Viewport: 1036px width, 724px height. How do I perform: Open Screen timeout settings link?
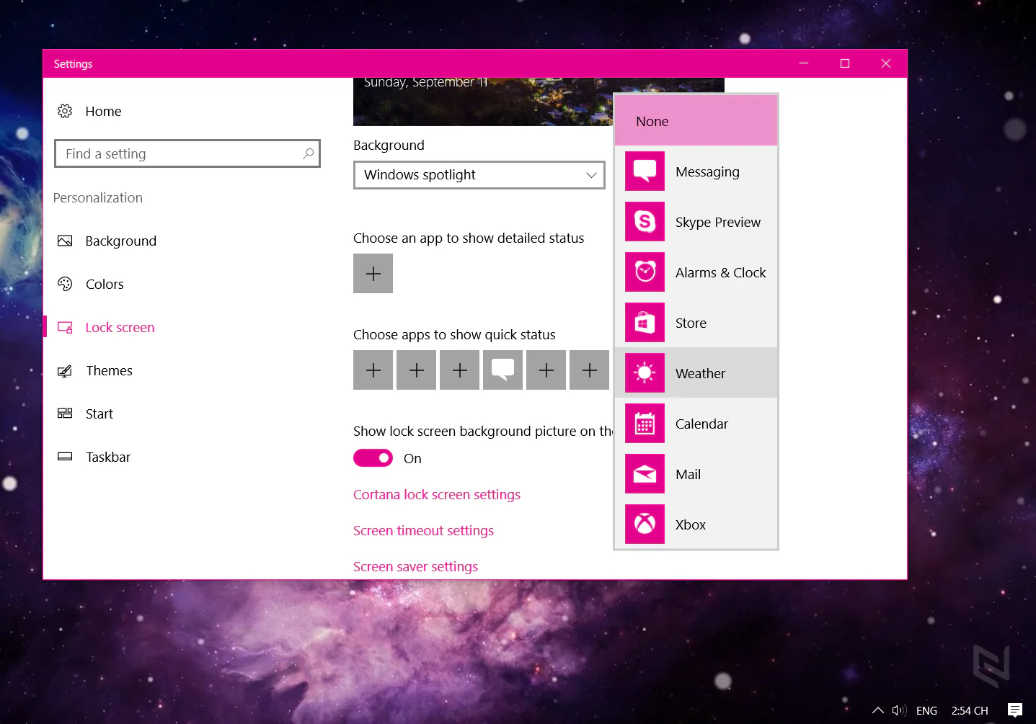point(423,530)
